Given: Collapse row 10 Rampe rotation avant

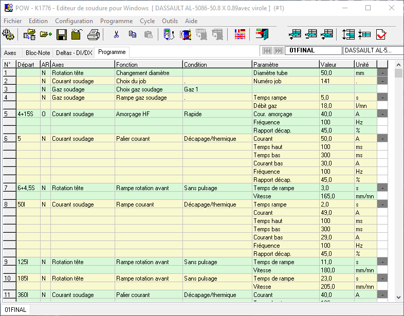Looking at the screenshot, I should click(x=382, y=278).
